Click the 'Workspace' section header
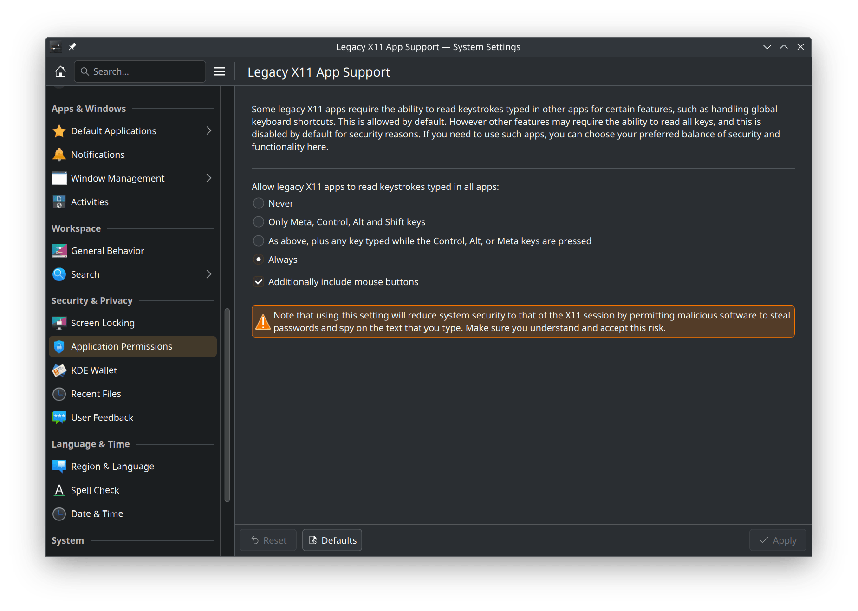Viewport: 858px width, 611px height. (76, 228)
